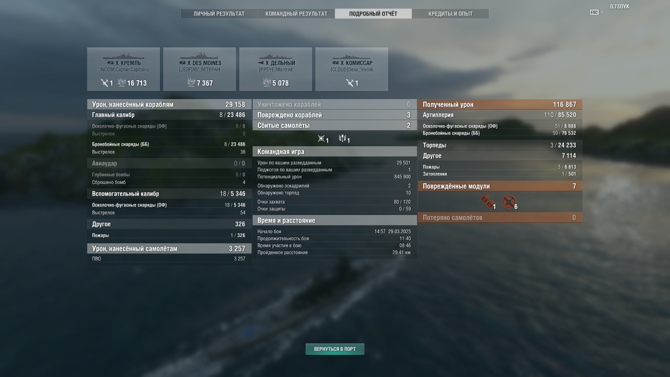This screenshot has height=377, width=670.
Task: Close the report with the ESC button
Action: click(594, 12)
